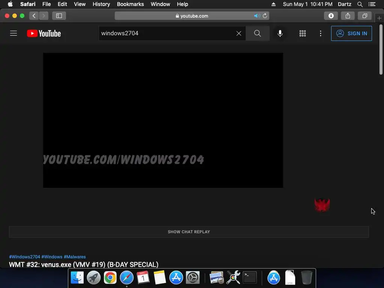
Task: Add a new tab with plus button
Action: tap(379, 18)
